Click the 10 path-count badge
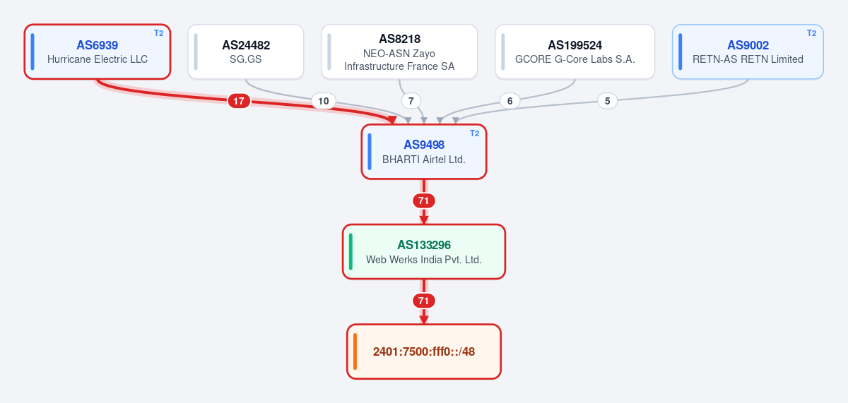848x403 pixels. pos(324,101)
